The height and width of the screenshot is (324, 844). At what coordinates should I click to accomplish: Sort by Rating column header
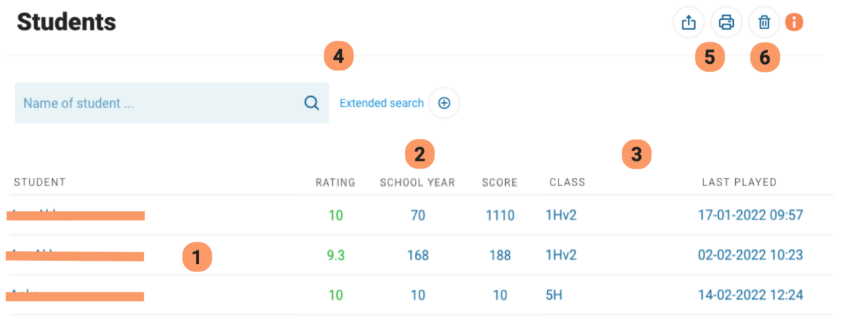pyautogui.click(x=335, y=182)
